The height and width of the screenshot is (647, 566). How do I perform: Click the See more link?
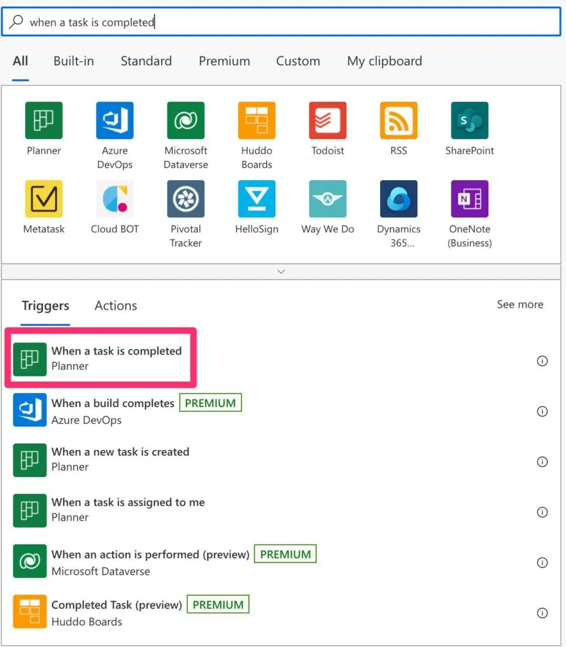click(x=520, y=305)
